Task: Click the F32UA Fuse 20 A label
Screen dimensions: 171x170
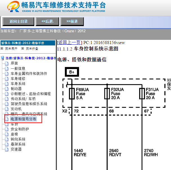Action: (117, 94)
